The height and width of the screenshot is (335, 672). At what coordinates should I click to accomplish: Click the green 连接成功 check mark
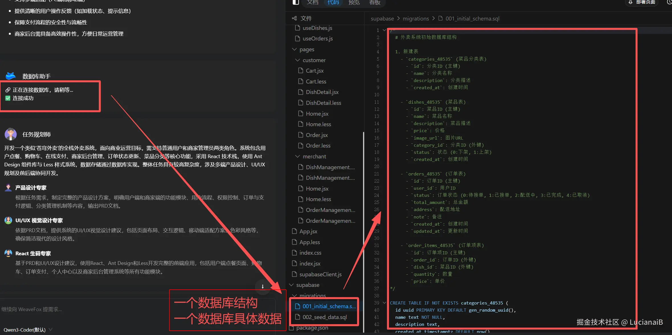pos(8,98)
